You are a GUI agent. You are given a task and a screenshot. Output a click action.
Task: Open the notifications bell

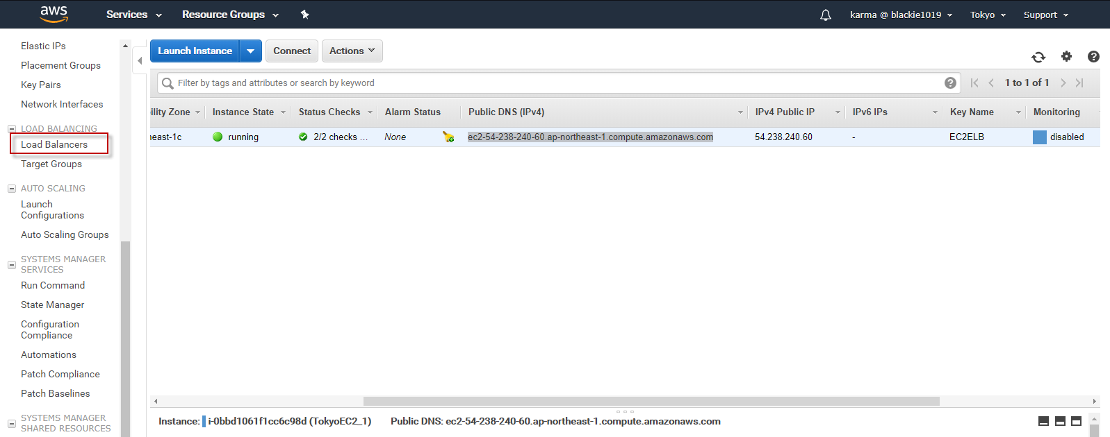[825, 15]
